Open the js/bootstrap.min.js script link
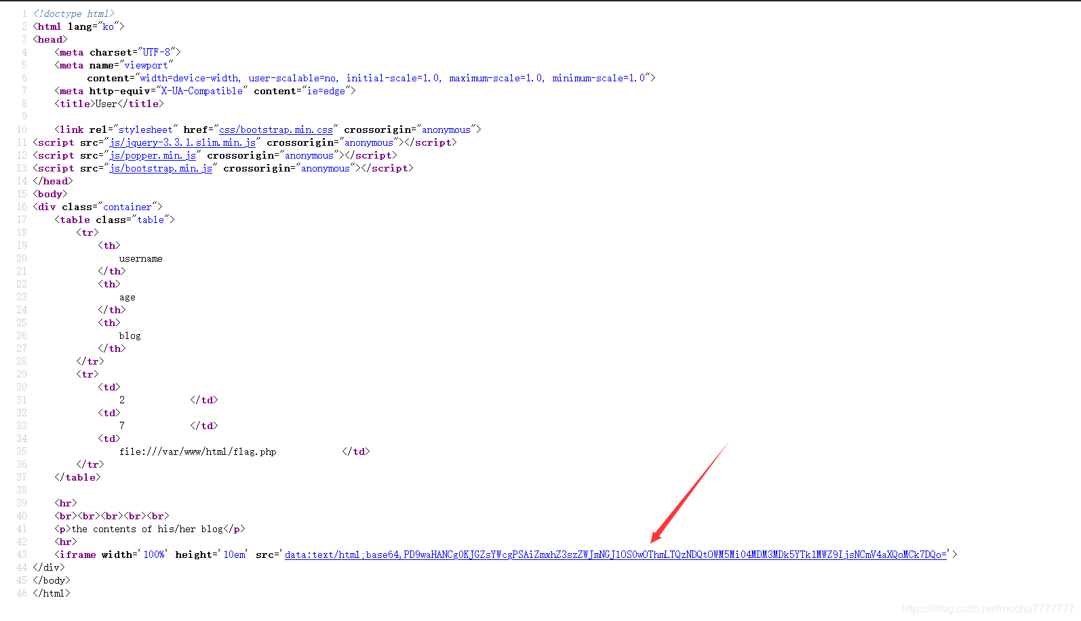1081x621 pixels. coord(161,168)
